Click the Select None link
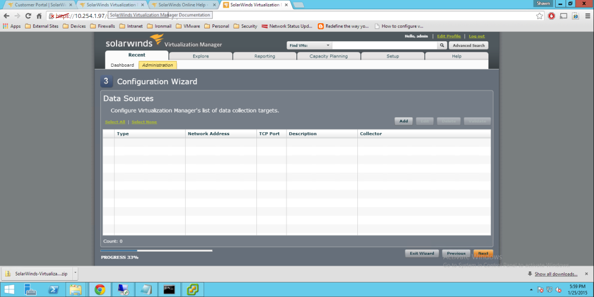 [144, 122]
